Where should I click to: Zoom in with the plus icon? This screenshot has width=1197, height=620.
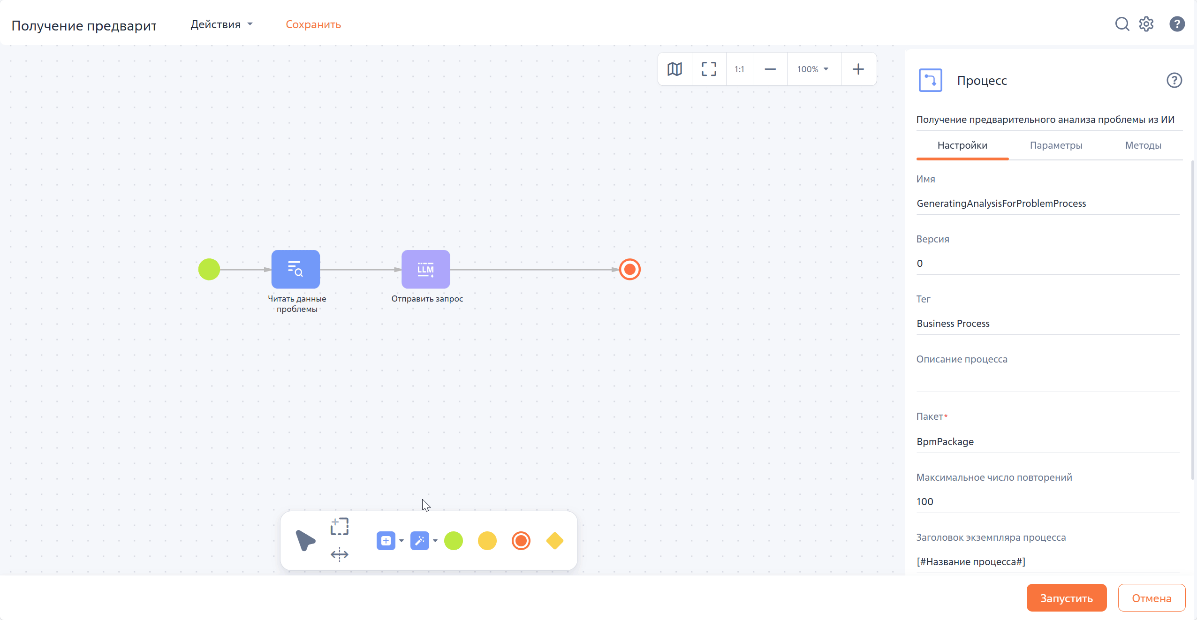tap(858, 69)
